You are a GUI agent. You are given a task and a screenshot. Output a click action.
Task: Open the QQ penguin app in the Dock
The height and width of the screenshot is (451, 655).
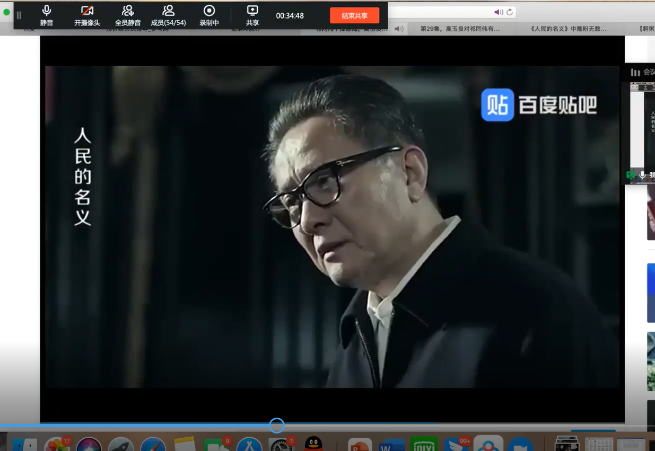pos(313,444)
